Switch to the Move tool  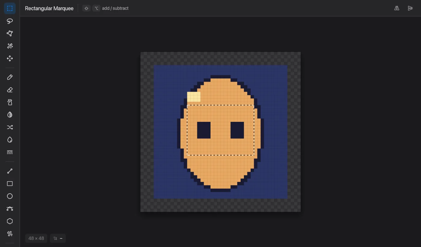pos(10,59)
